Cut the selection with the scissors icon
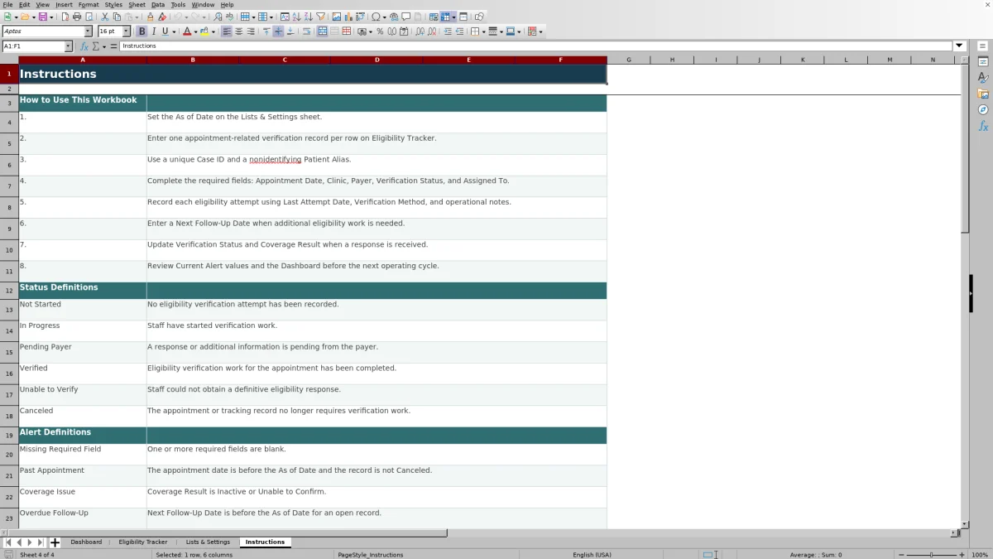Screen dimensions: 993x559 click(105, 17)
